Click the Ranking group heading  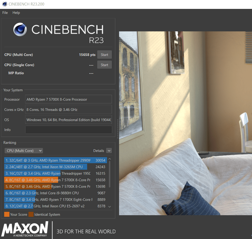(x=10, y=143)
